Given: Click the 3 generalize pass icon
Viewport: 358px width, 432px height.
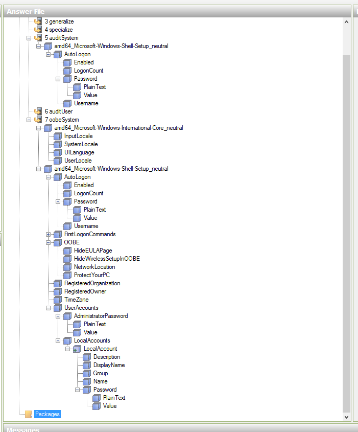Looking at the screenshot, I should pyautogui.click(x=38, y=21).
